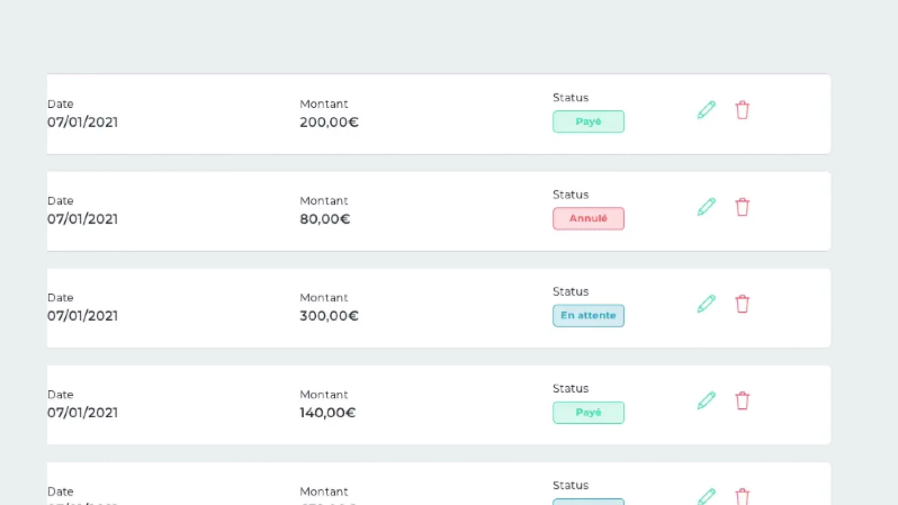Image resolution: width=898 pixels, height=505 pixels.
Task: Click the Payé badge on 200,00€ row
Action: [x=588, y=122]
